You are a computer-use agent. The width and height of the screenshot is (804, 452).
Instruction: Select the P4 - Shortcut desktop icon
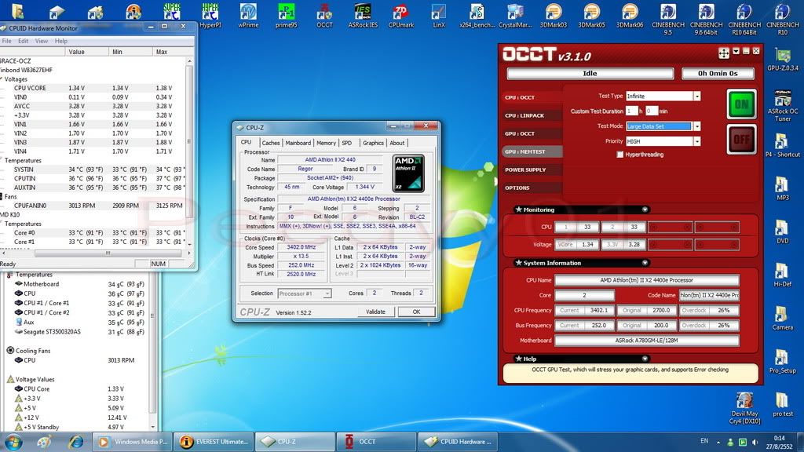coord(783,145)
